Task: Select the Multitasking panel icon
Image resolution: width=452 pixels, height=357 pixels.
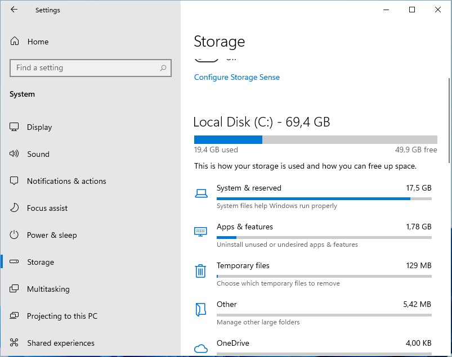Action: 14,289
